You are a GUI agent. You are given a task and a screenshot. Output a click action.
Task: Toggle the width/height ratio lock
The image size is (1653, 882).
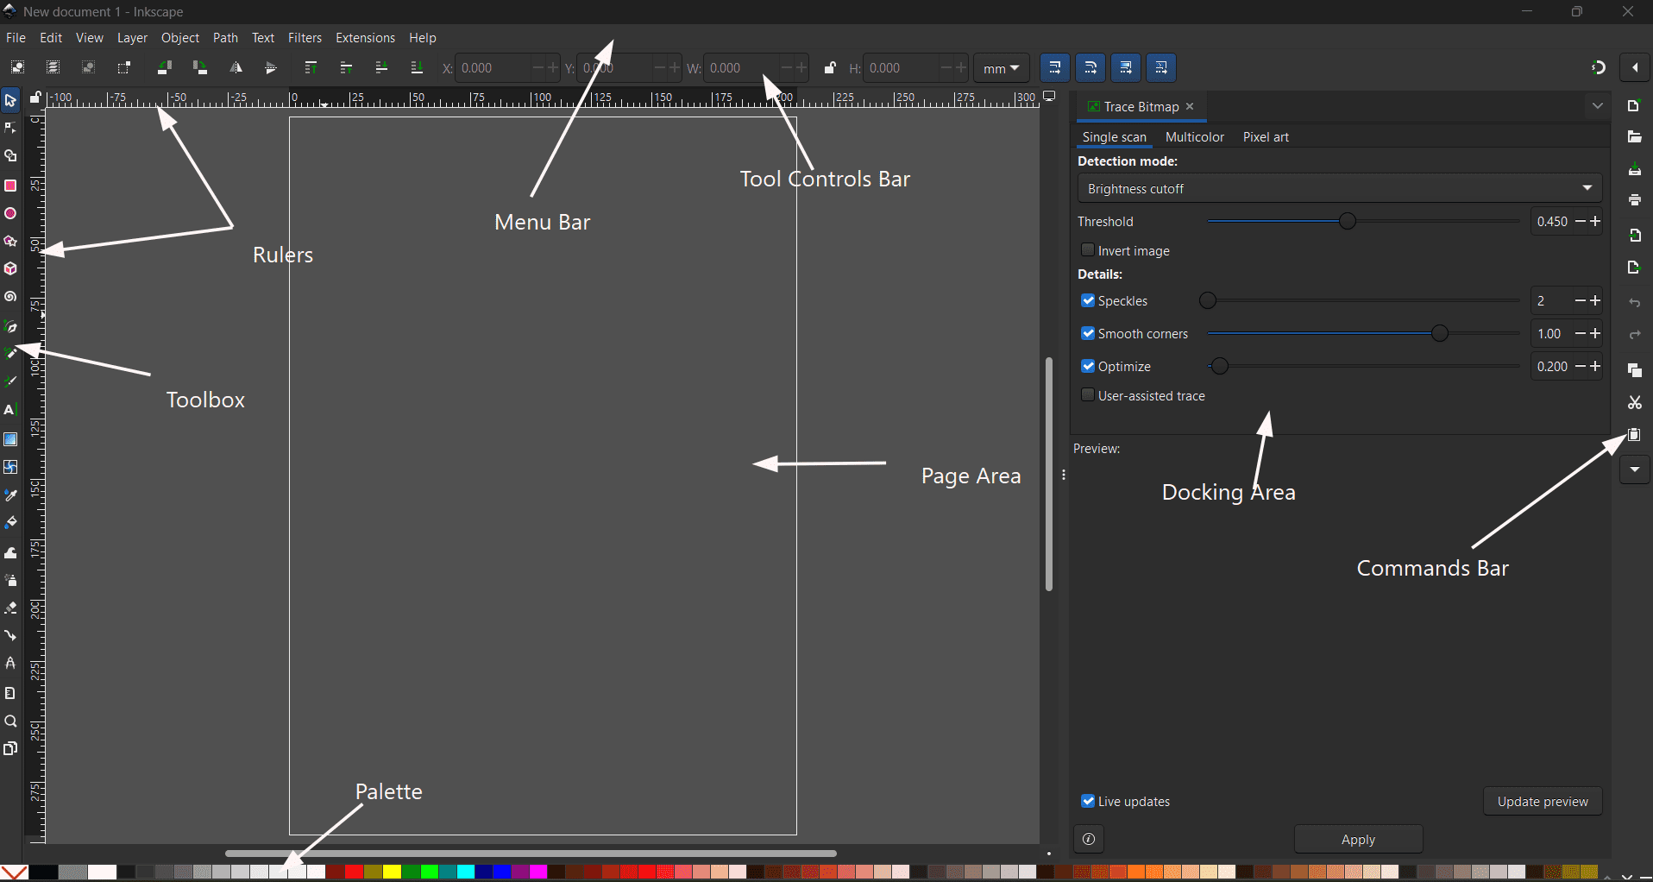829,67
